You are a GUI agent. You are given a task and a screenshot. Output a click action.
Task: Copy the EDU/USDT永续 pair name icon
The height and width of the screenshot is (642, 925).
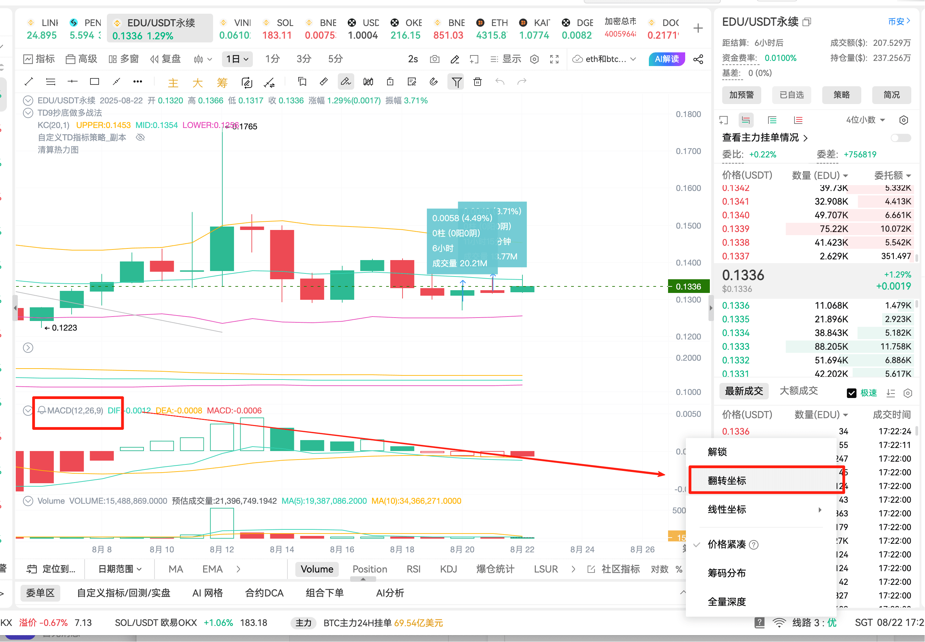coord(806,22)
